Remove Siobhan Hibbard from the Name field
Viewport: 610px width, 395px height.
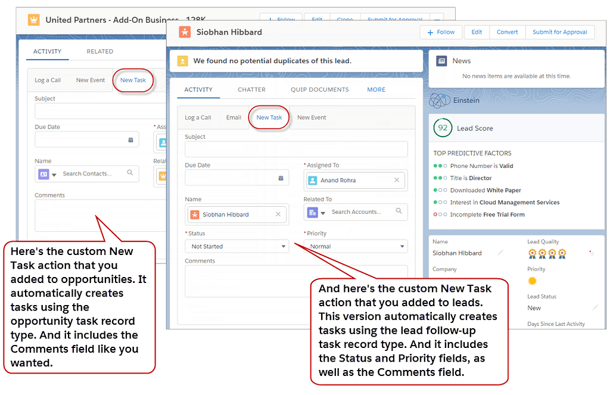click(x=277, y=214)
